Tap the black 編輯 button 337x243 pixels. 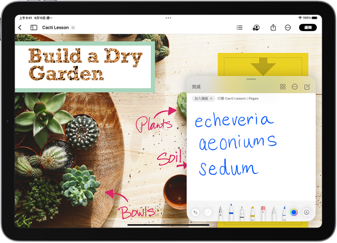308,27
